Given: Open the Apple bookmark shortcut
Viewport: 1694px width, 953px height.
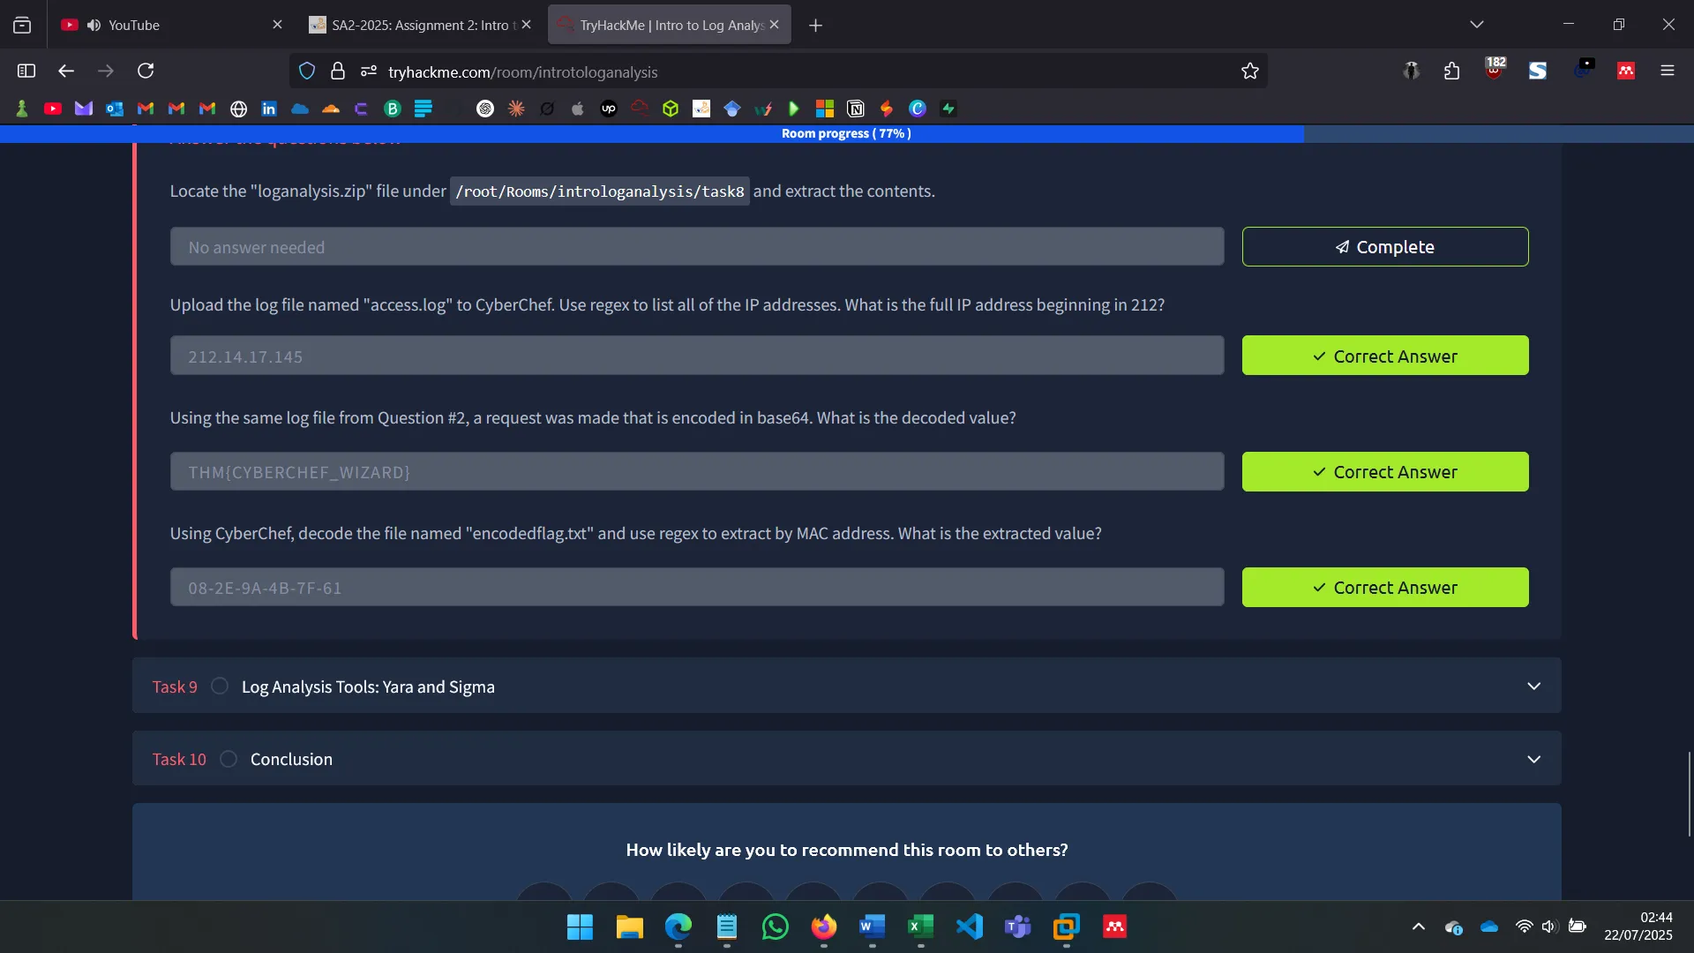Looking at the screenshot, I should pyautogui.click(x=578, y=108).
